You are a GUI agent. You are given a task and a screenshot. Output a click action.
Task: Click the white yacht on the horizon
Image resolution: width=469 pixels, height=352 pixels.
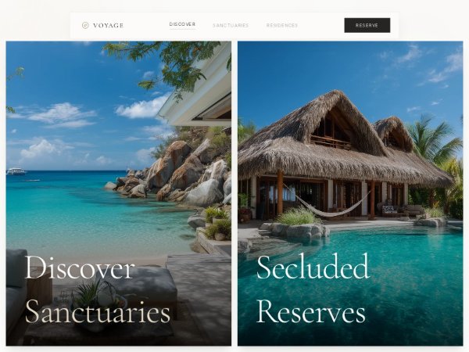[x=16, y=171]
